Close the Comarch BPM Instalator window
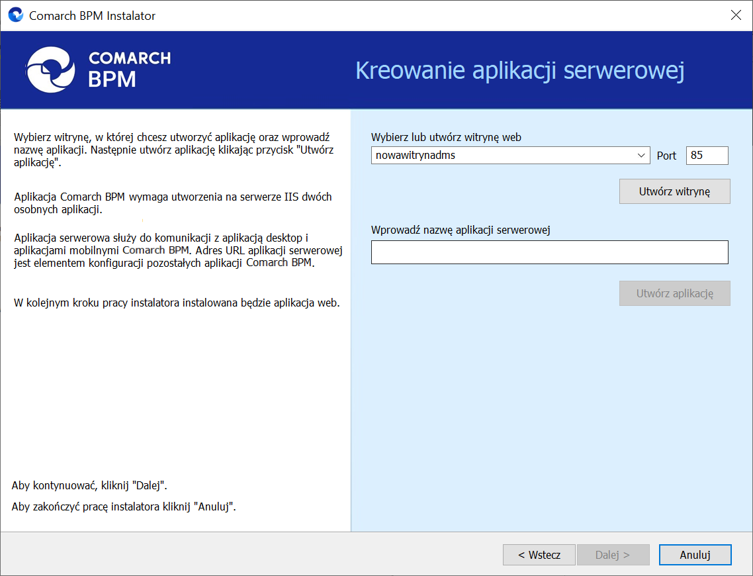The image size is (753, 576). click(x=736, y=15)
